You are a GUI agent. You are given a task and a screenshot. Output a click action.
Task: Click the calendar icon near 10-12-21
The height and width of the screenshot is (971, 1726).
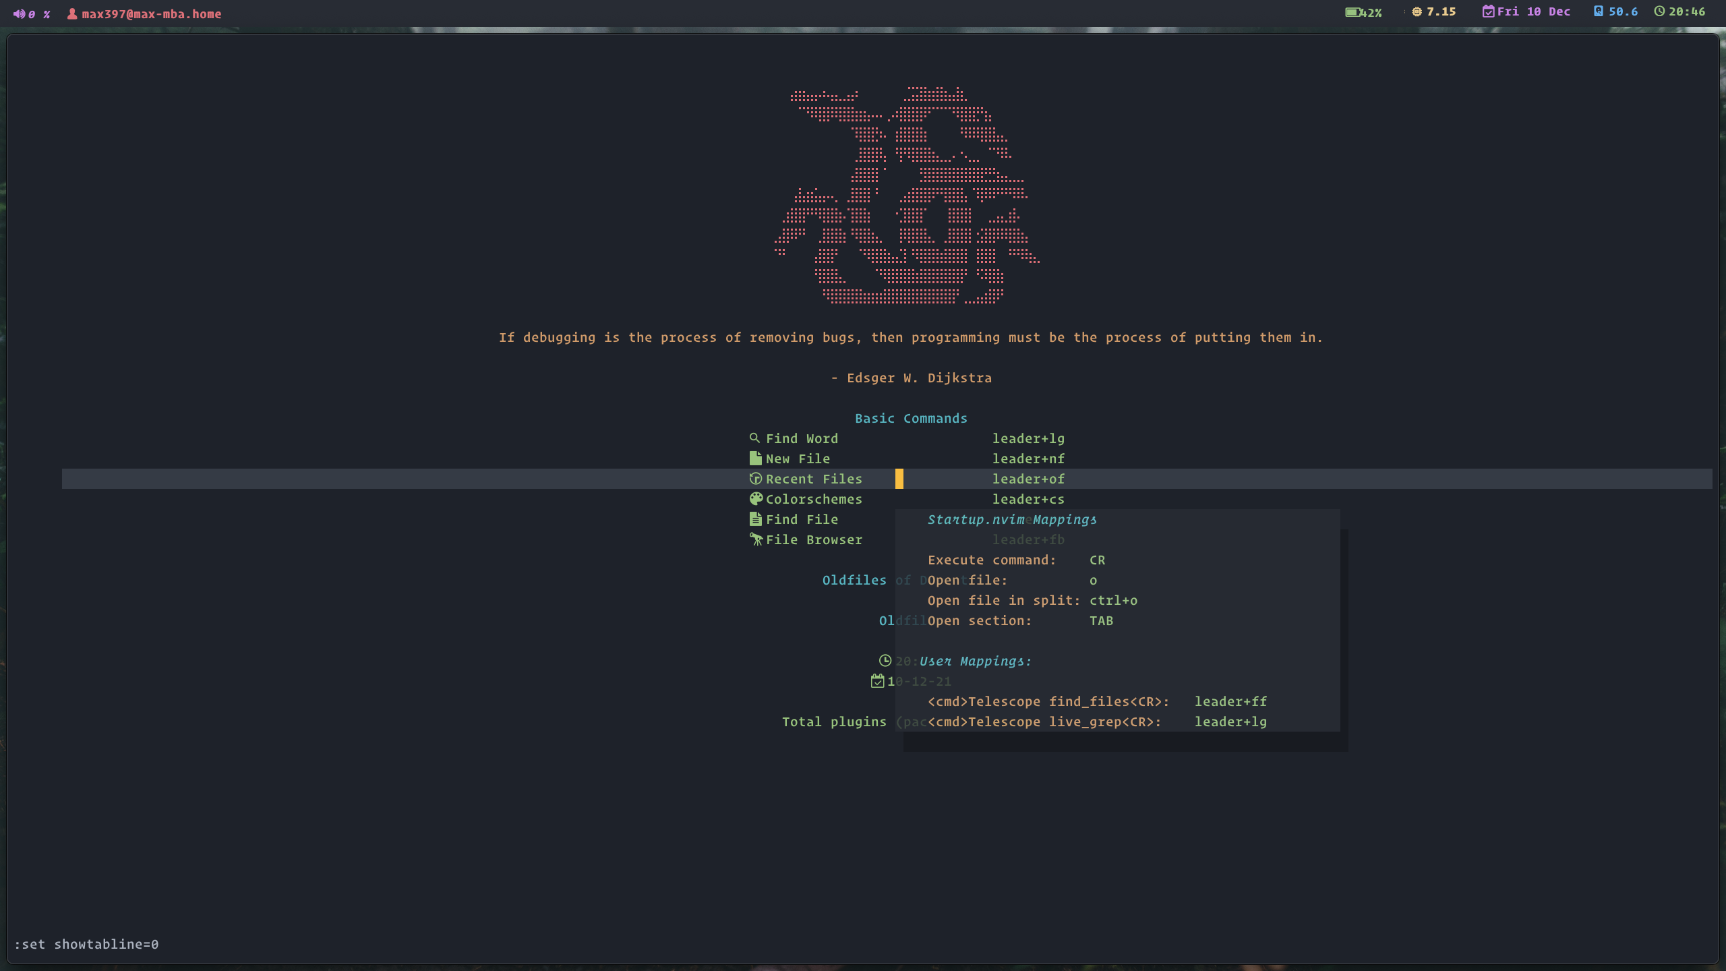coord(877,680)
